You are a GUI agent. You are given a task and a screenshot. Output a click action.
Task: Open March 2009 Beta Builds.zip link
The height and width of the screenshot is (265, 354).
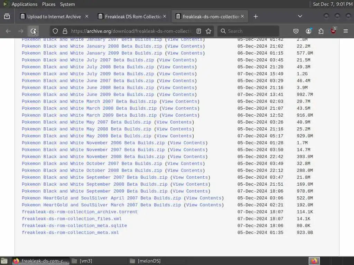click(x=89, y=115)
